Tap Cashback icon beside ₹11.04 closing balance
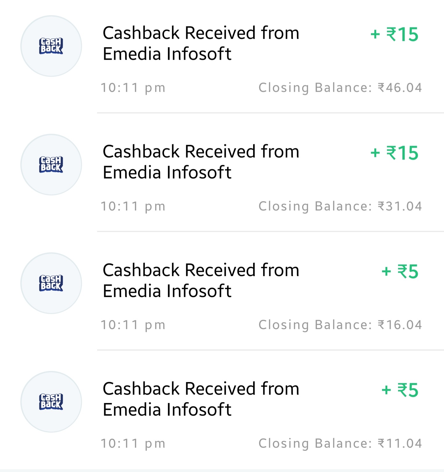Viewport: 444px width, 472px height. 51,402
